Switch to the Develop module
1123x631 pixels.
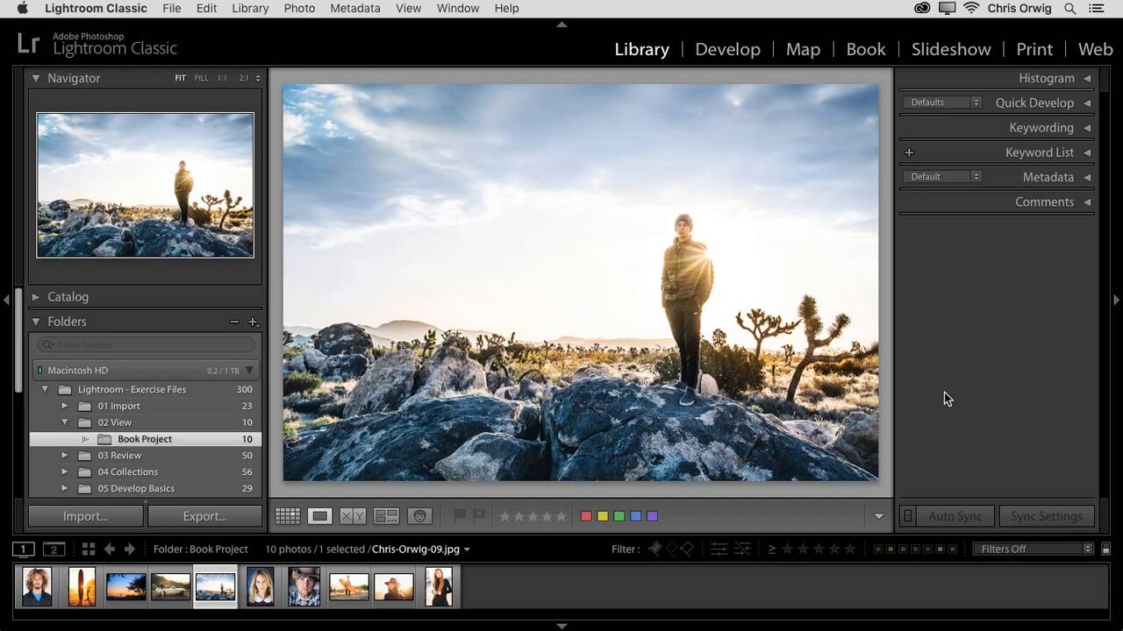[x=727, y=49]
